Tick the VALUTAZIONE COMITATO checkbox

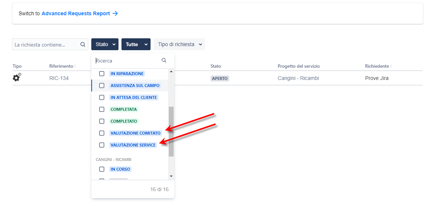click(x=102, y=133)
